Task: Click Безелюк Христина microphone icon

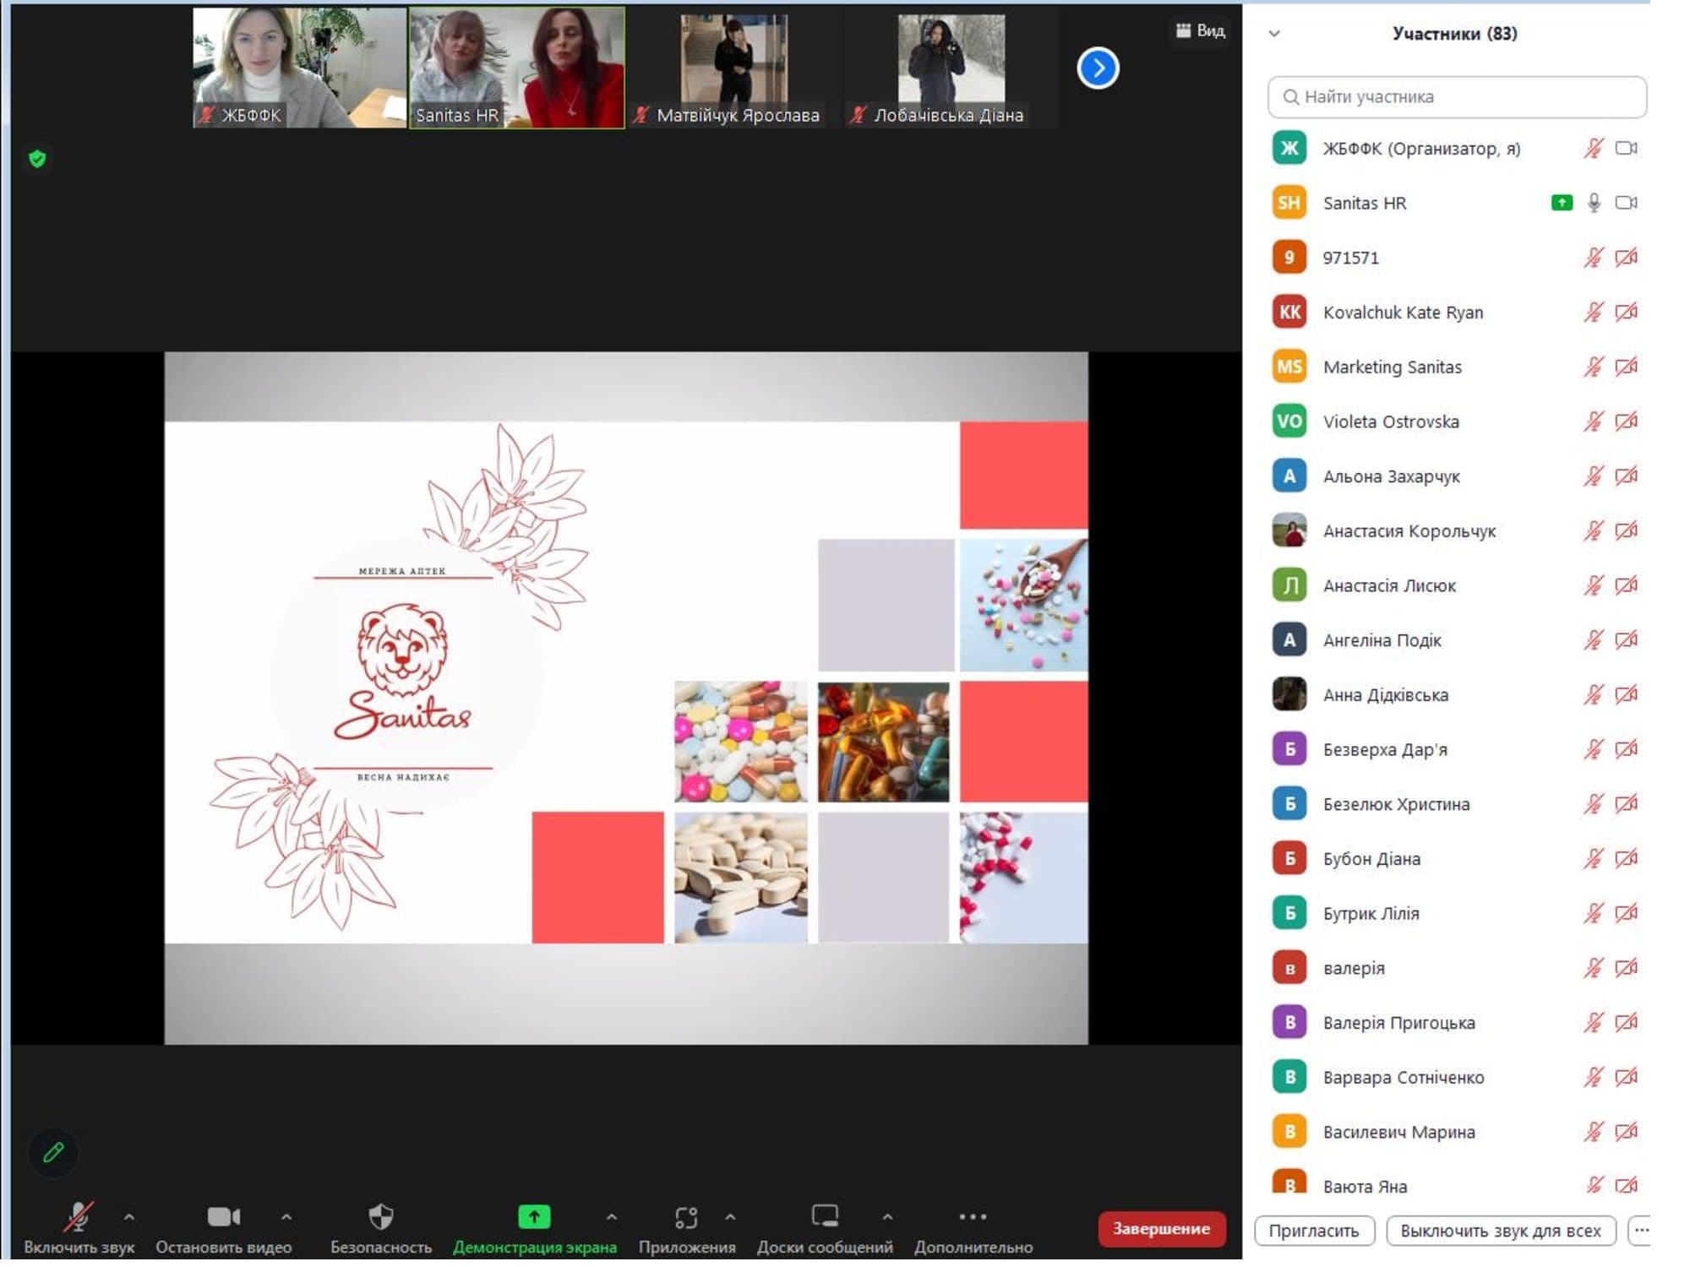Action: point(1594,804)
